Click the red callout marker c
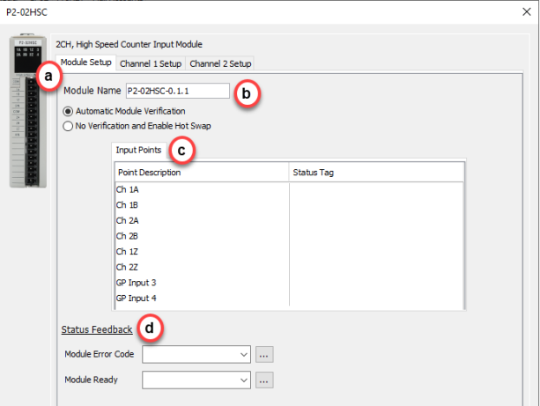Screen dimensions: 540x406 click(181, 151)
